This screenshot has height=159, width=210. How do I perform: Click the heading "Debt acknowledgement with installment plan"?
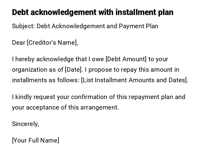coord(92,12)
